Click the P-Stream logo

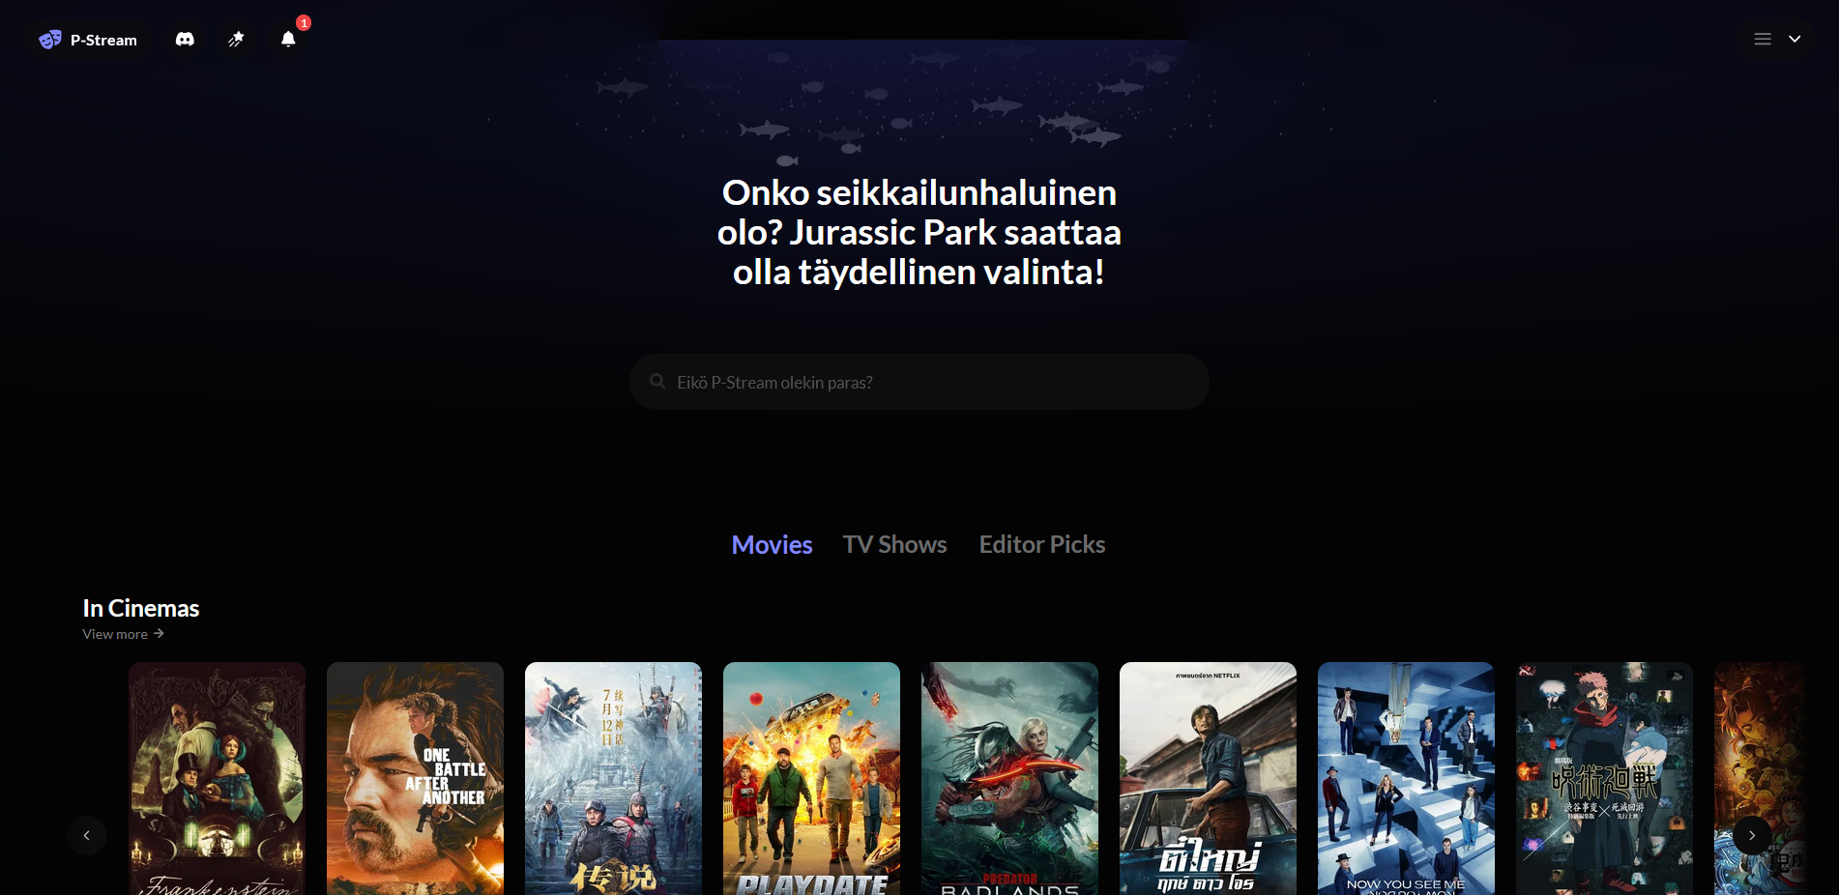click(x=88, y=40)
